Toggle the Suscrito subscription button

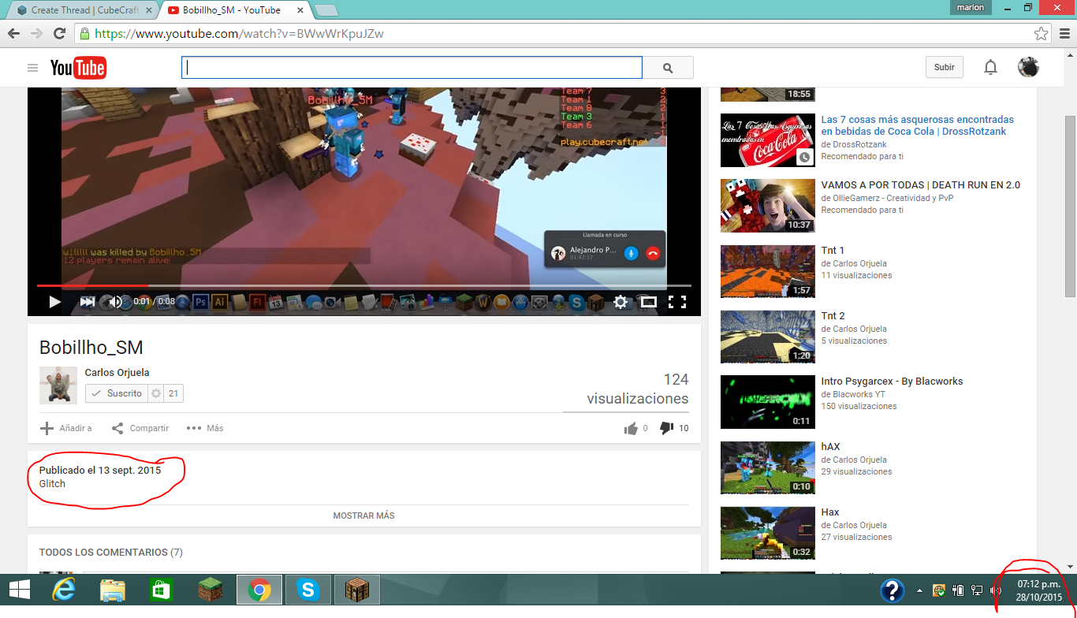pyautogui.click(x=116, y=393)
